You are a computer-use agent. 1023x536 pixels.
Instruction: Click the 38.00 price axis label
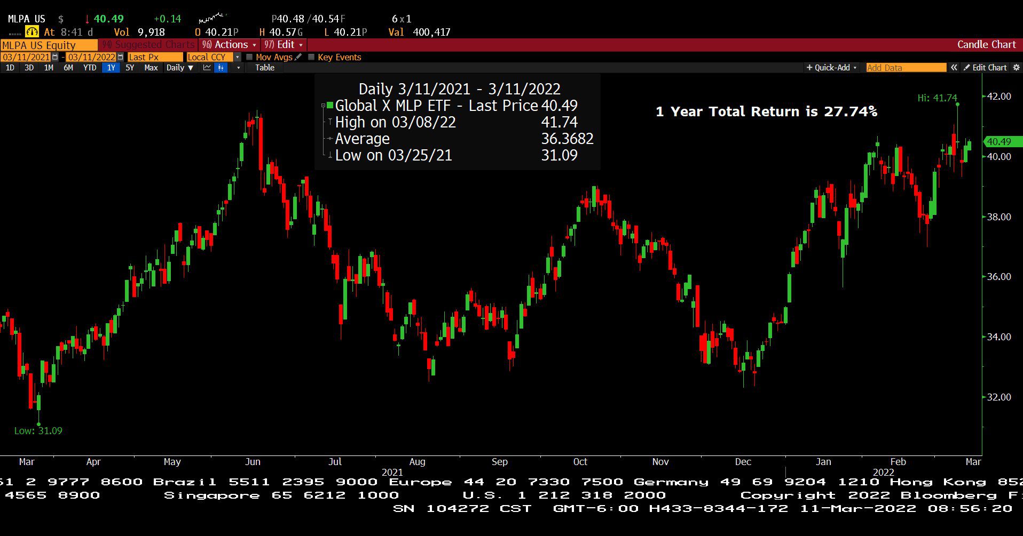point(998,217)
